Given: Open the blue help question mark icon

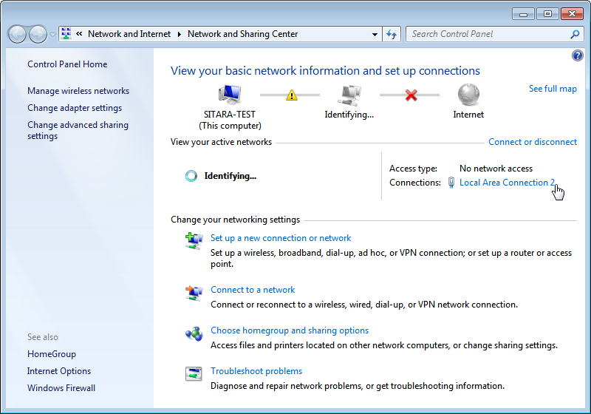Looking at the screenshot, I should tap(578, 56).
